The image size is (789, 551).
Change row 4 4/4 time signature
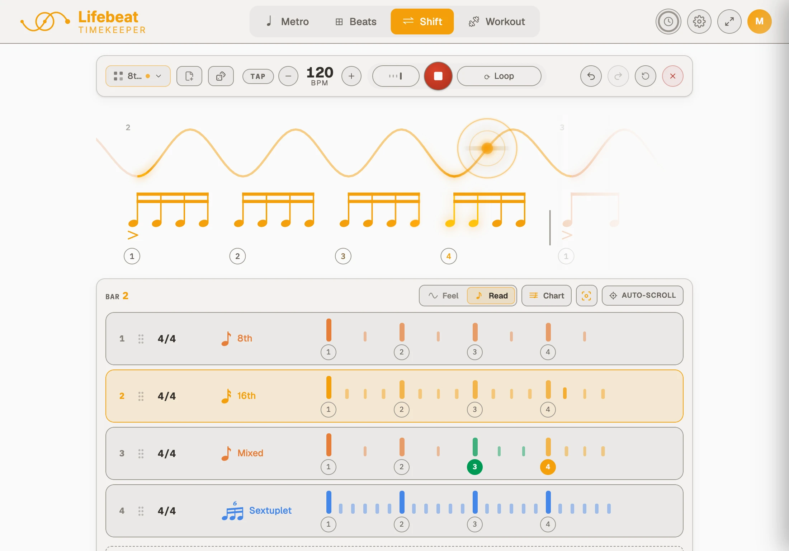point(167,511)
